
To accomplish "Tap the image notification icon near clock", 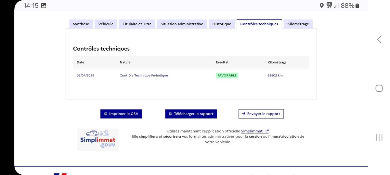I will 44,6.
